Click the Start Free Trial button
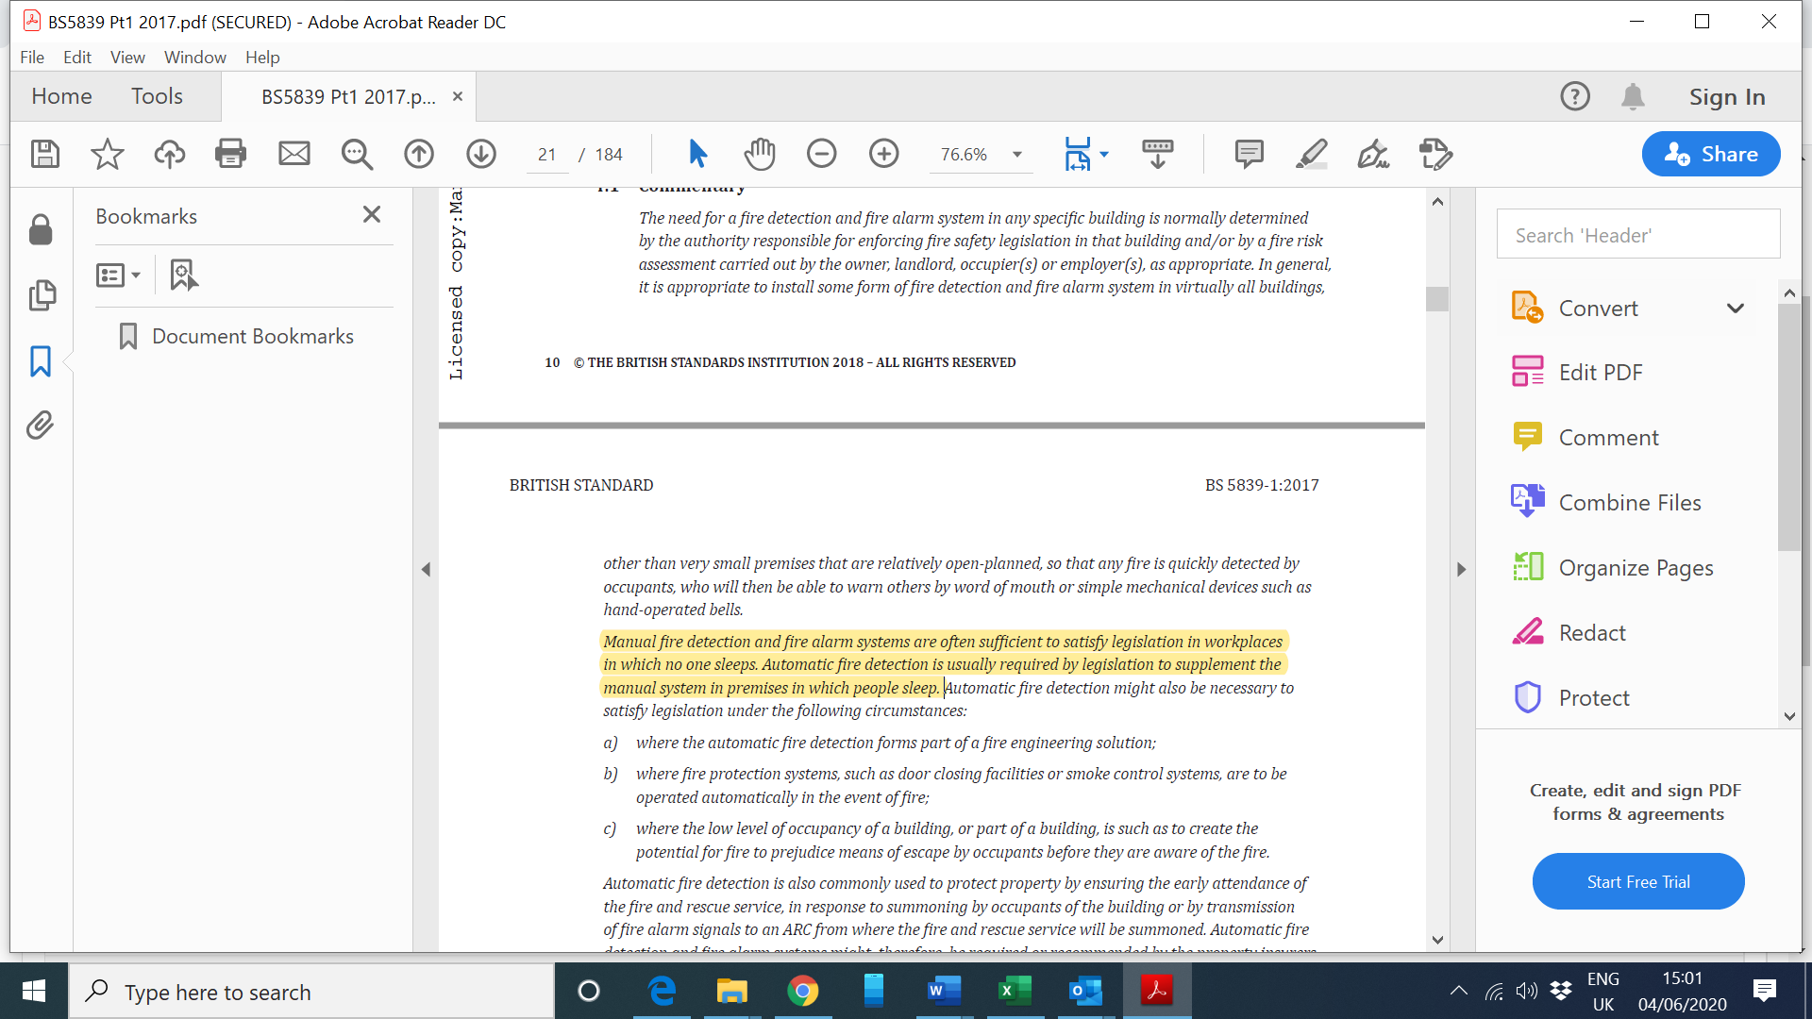This screenshot has height=1019, width=1812. [x=1638, y=882]
